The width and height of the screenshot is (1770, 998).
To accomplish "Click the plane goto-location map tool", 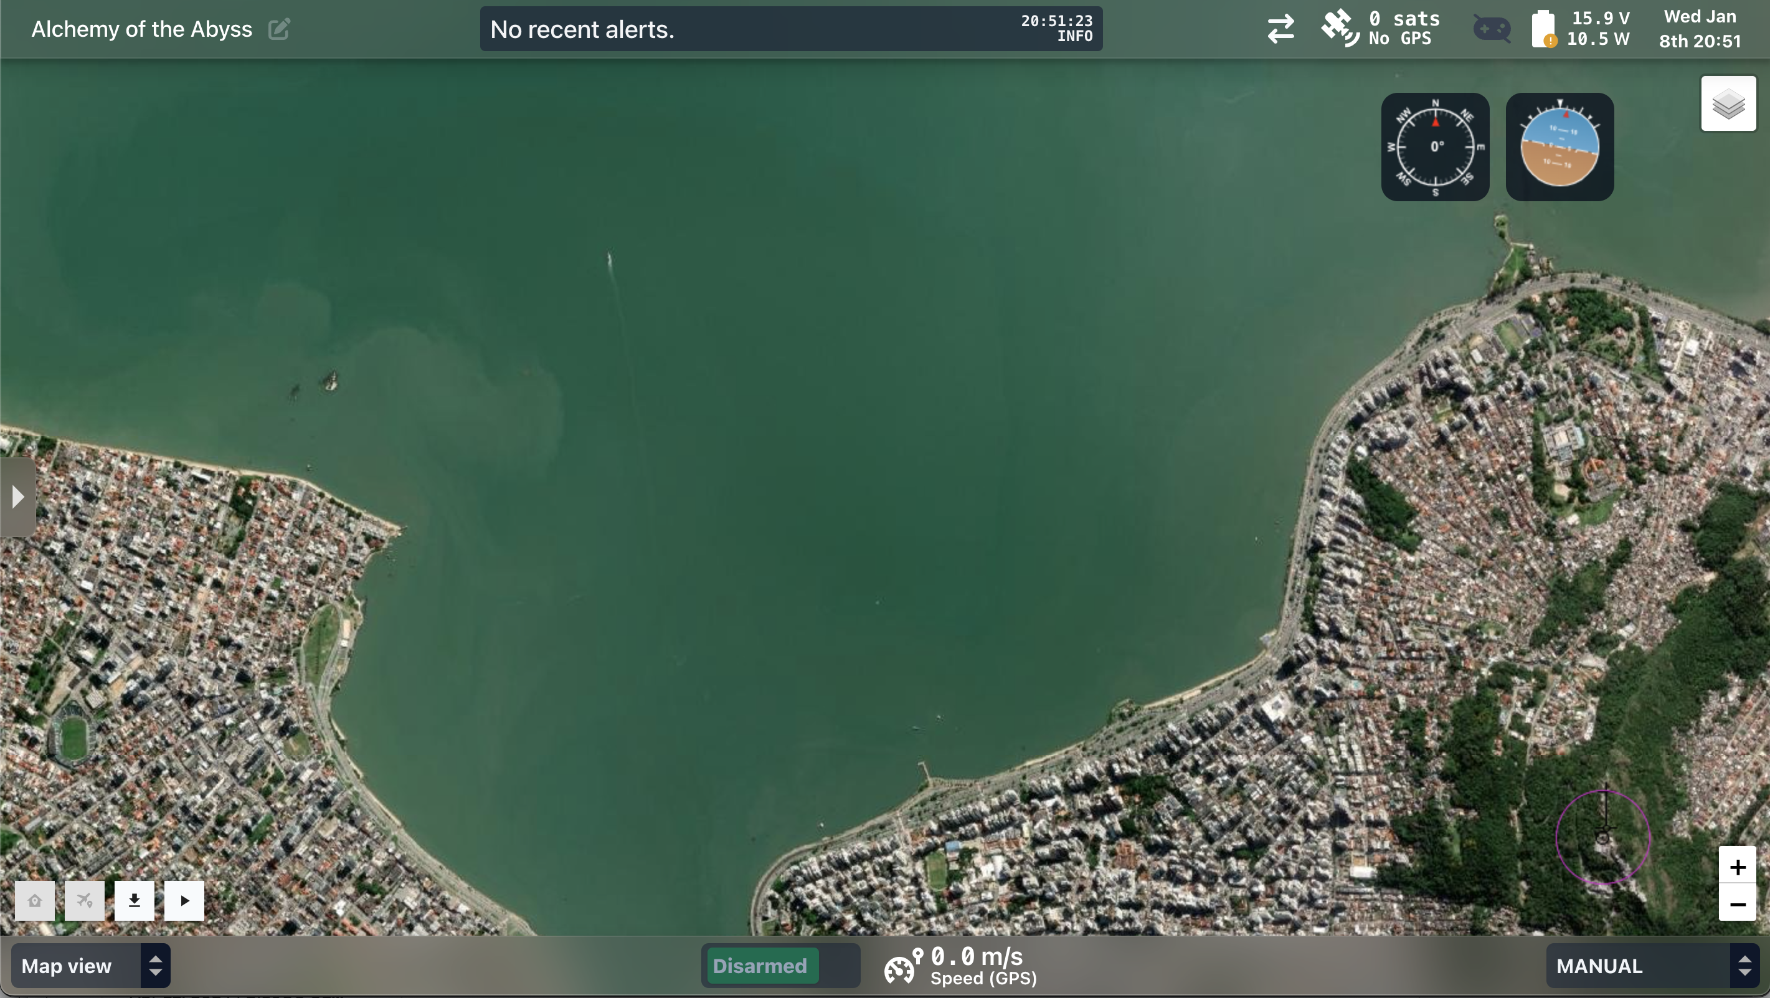I will 85,900.
